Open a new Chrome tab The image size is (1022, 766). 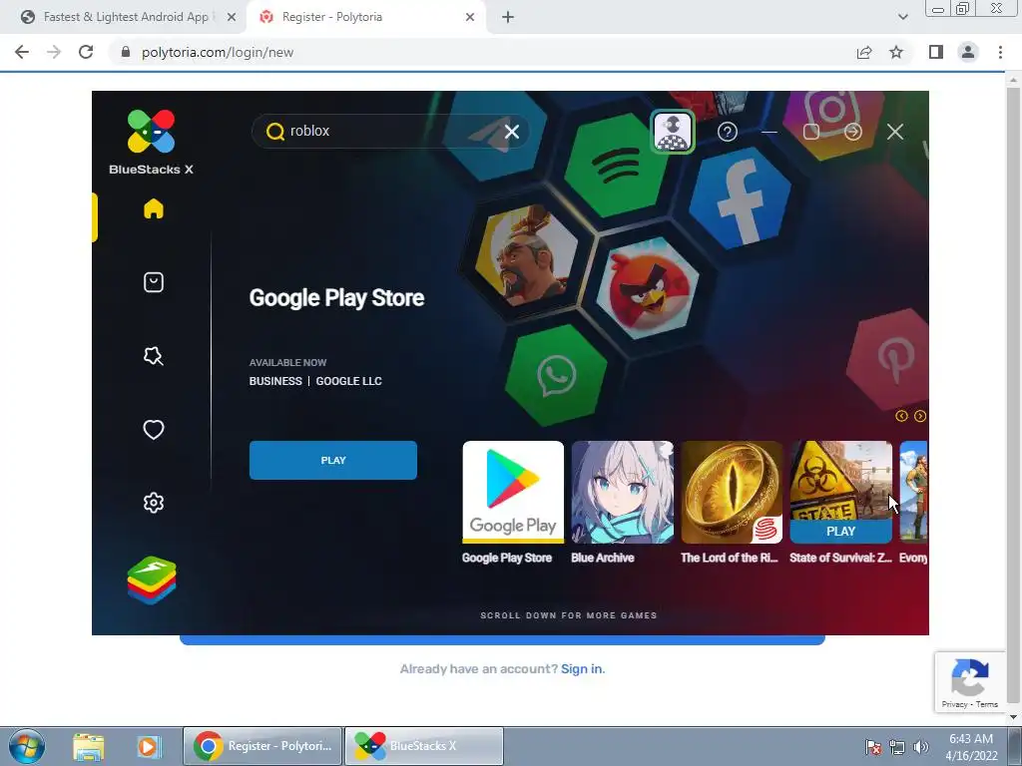point(508,18)
